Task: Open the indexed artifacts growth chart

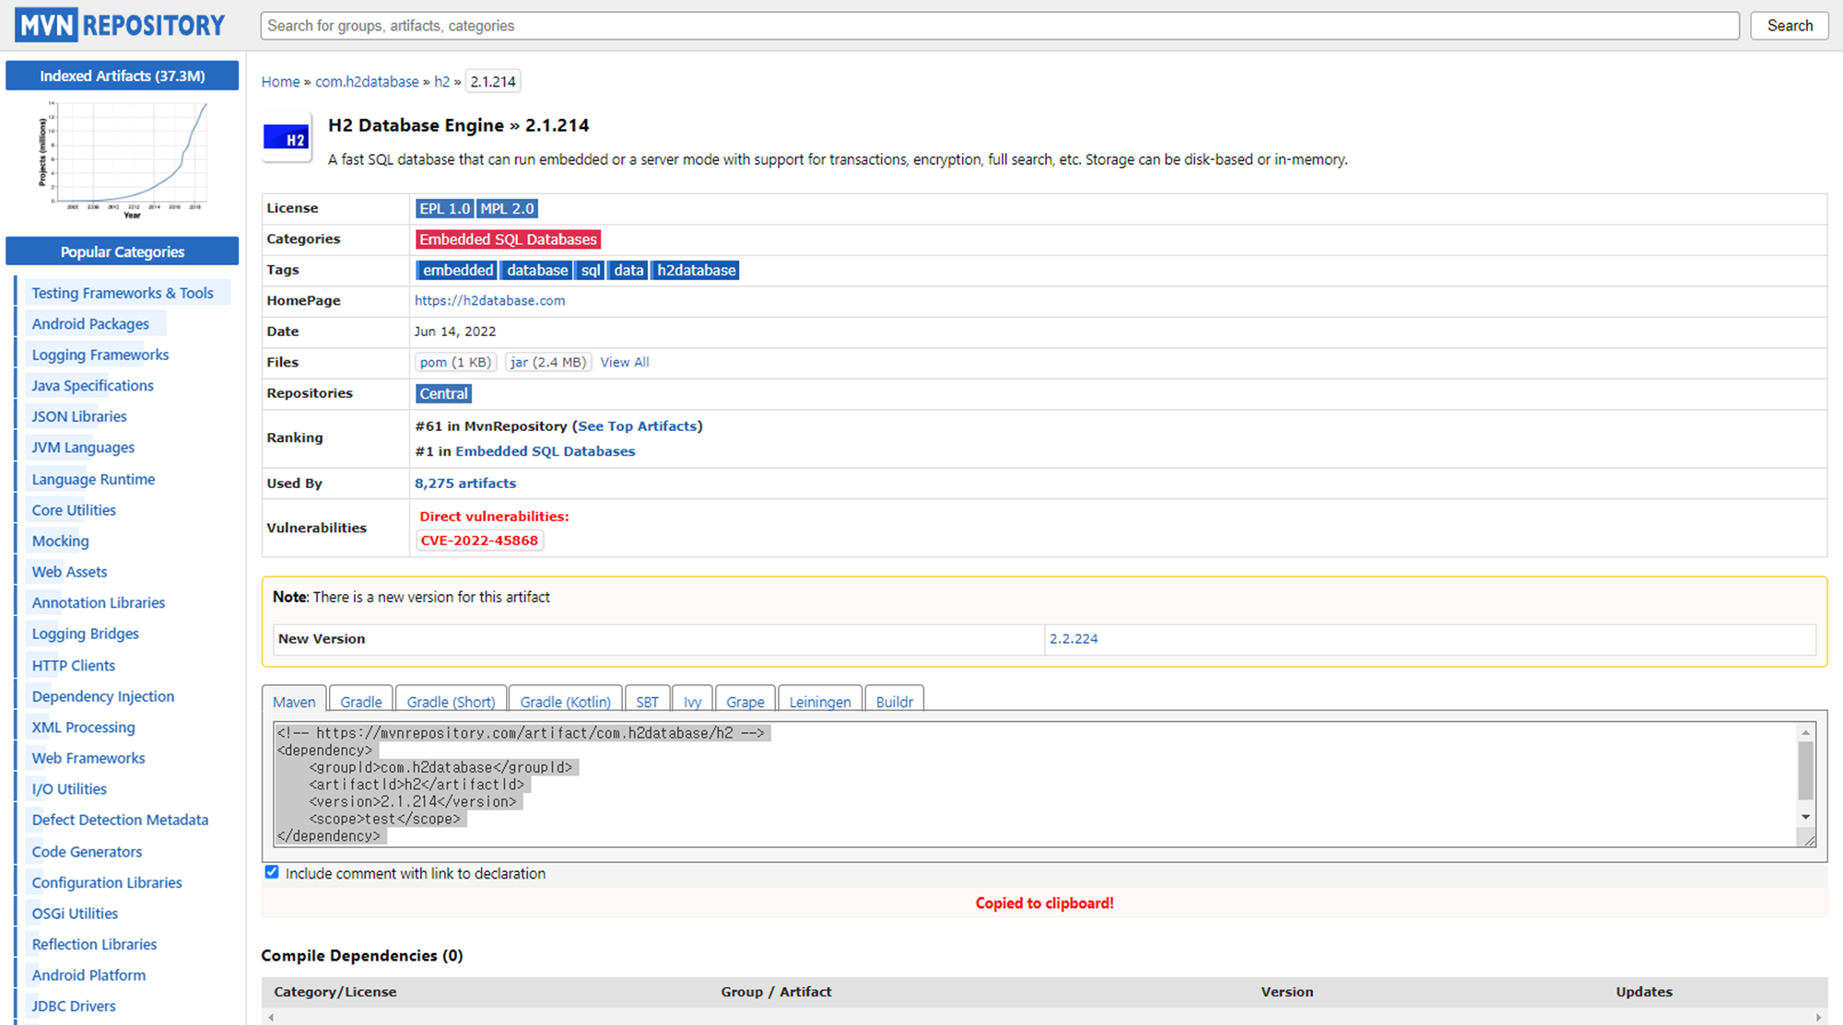Action: point(123,159)
